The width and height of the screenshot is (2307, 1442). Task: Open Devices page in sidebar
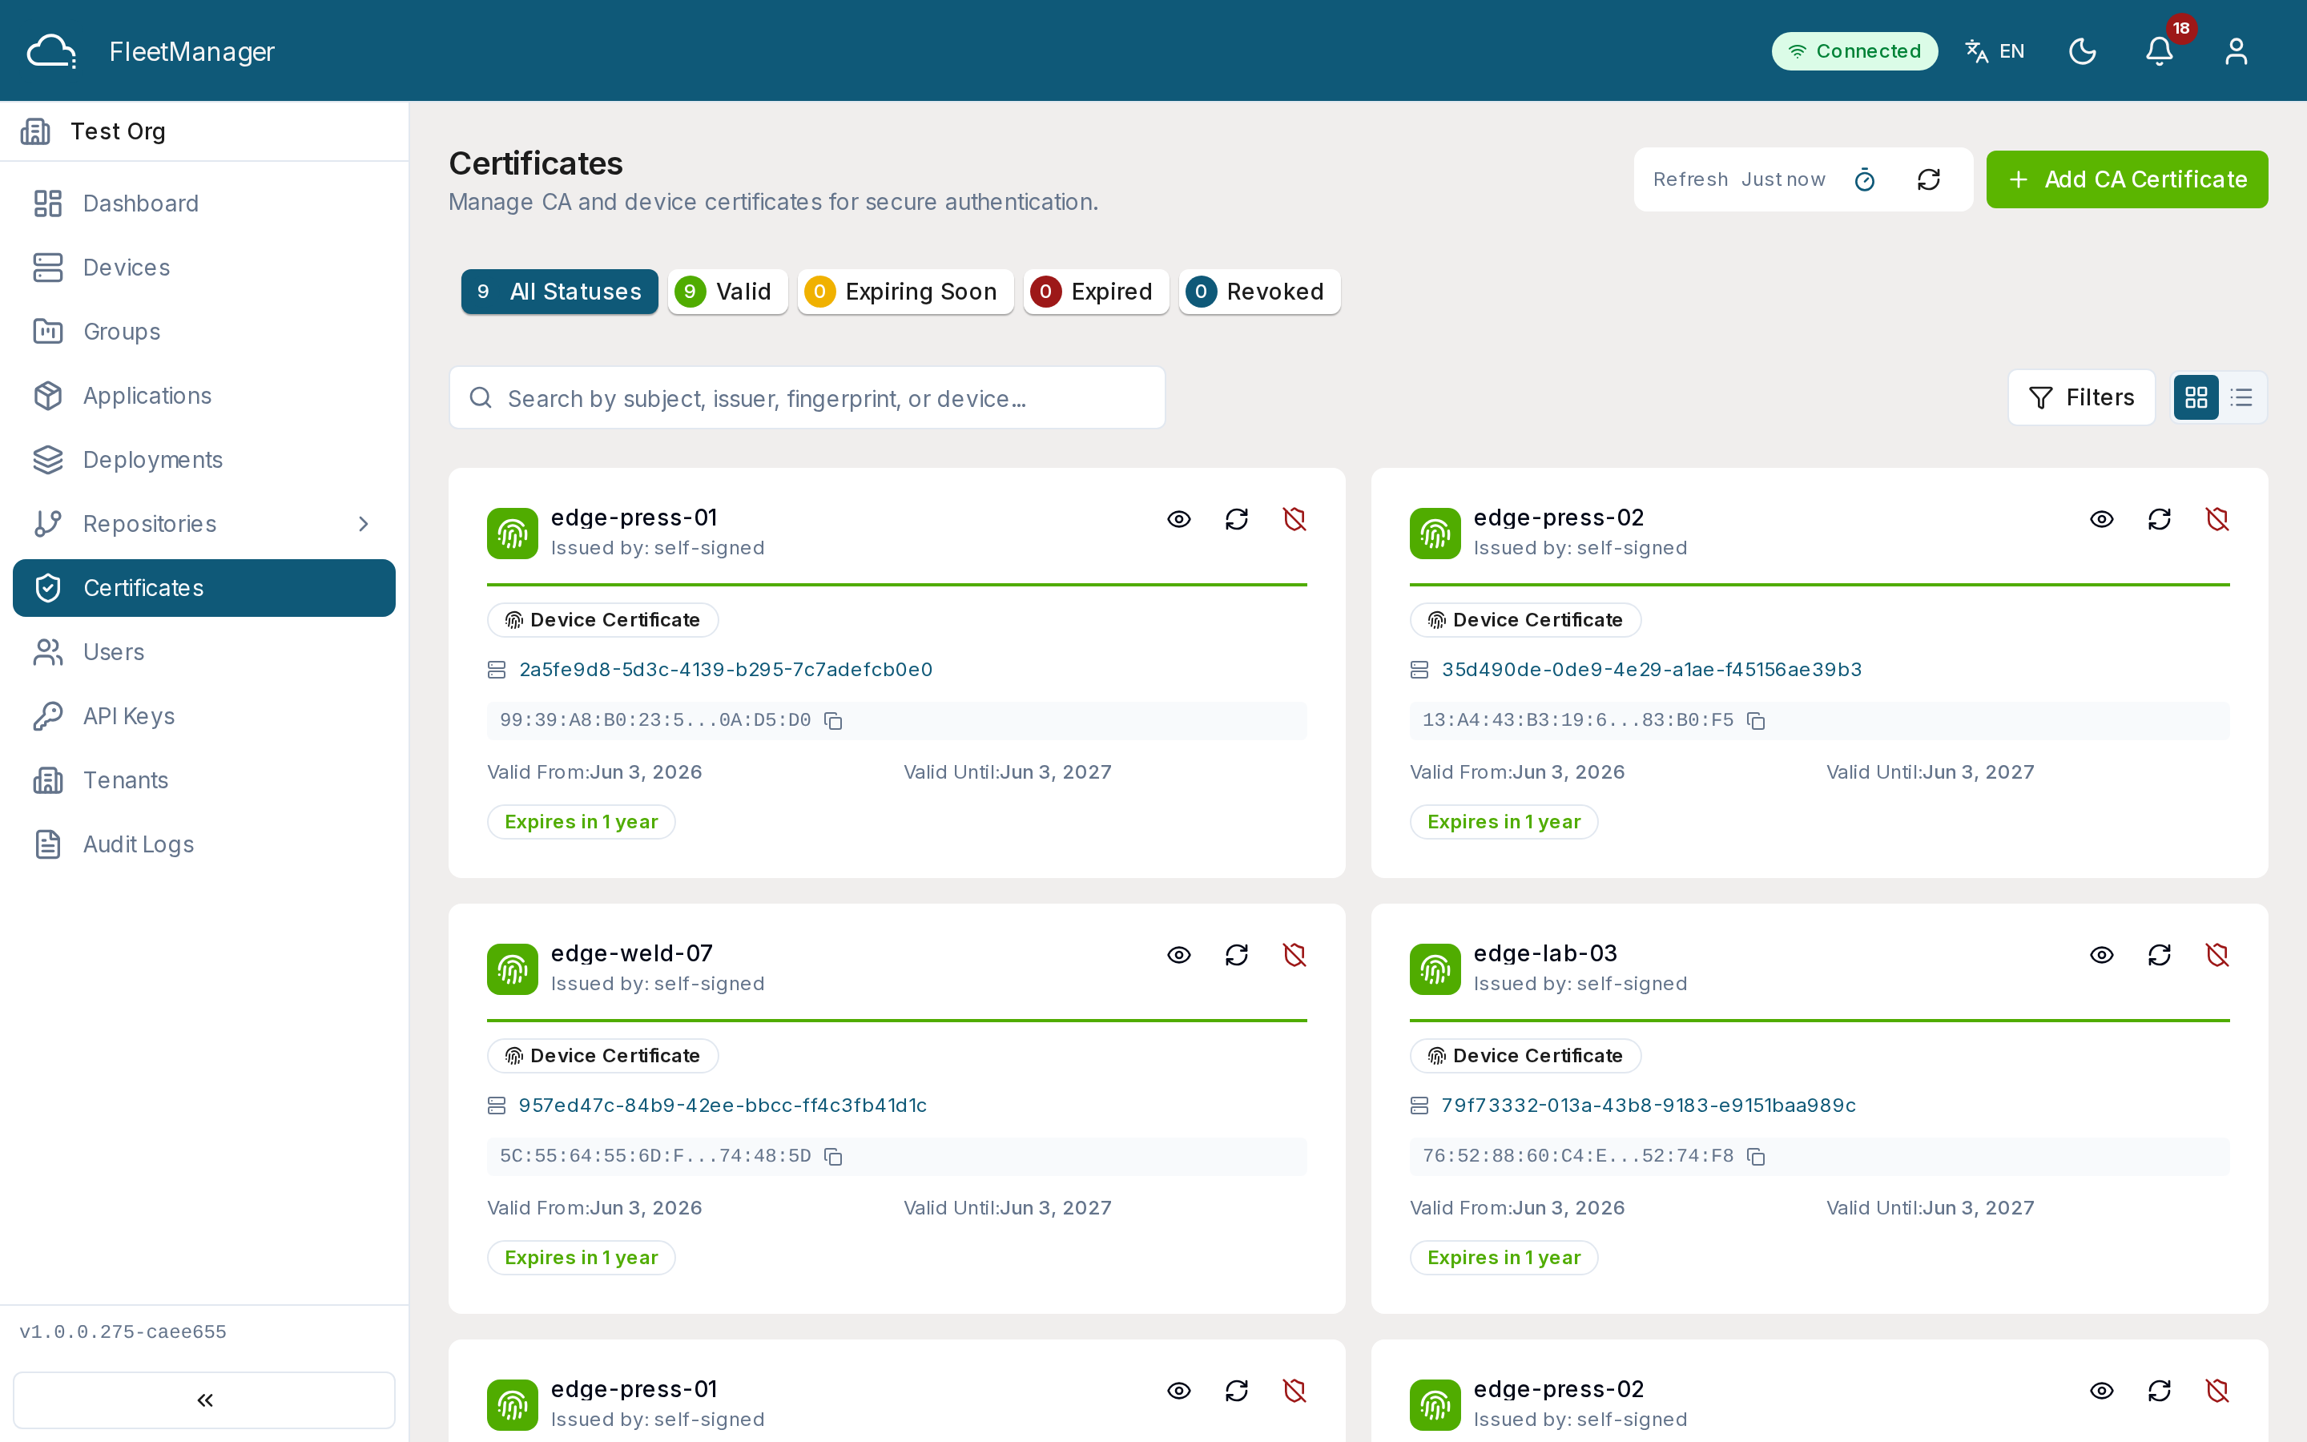(204, 267)
